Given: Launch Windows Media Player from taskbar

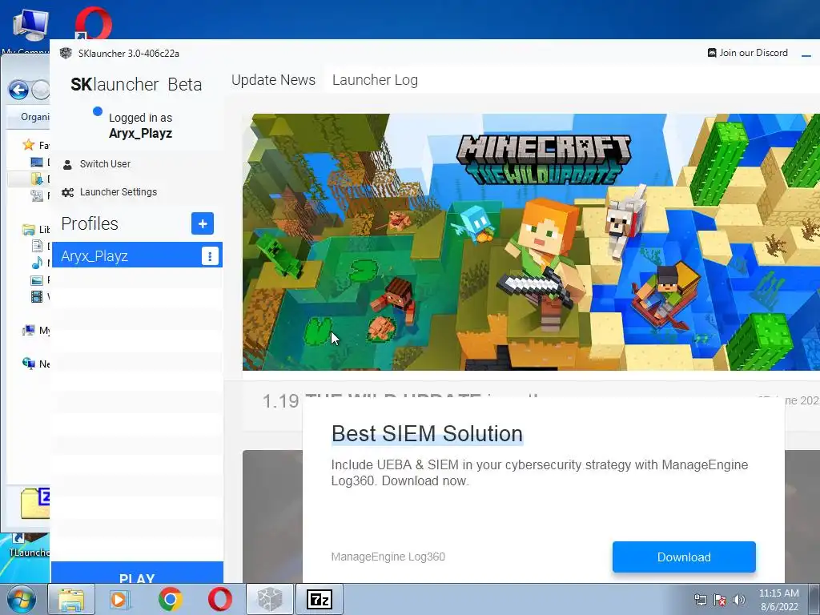Looking at the screenshot, I should click(x=119, y=599).
